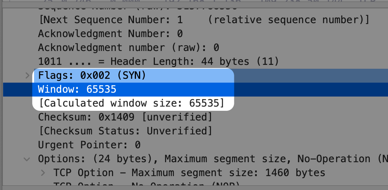Viewport: 388px width, 190px height.
Task: Click the pane divider below packet details
Action: [194, 188]
